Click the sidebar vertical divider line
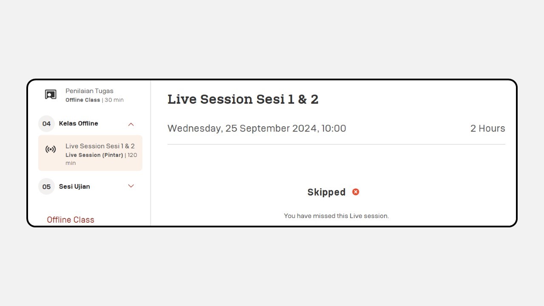 tap(150, 153)
